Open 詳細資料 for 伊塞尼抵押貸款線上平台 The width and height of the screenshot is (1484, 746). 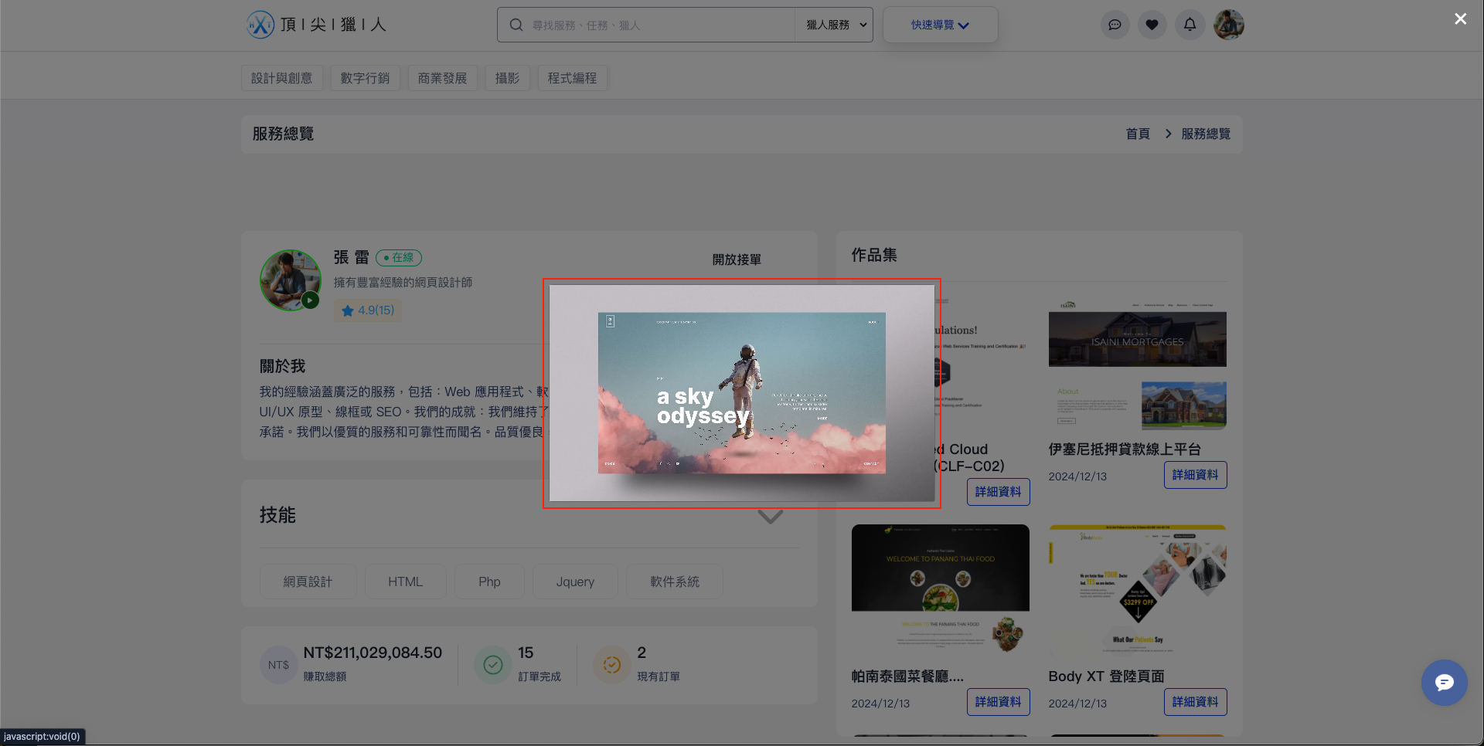[1195, 474]
